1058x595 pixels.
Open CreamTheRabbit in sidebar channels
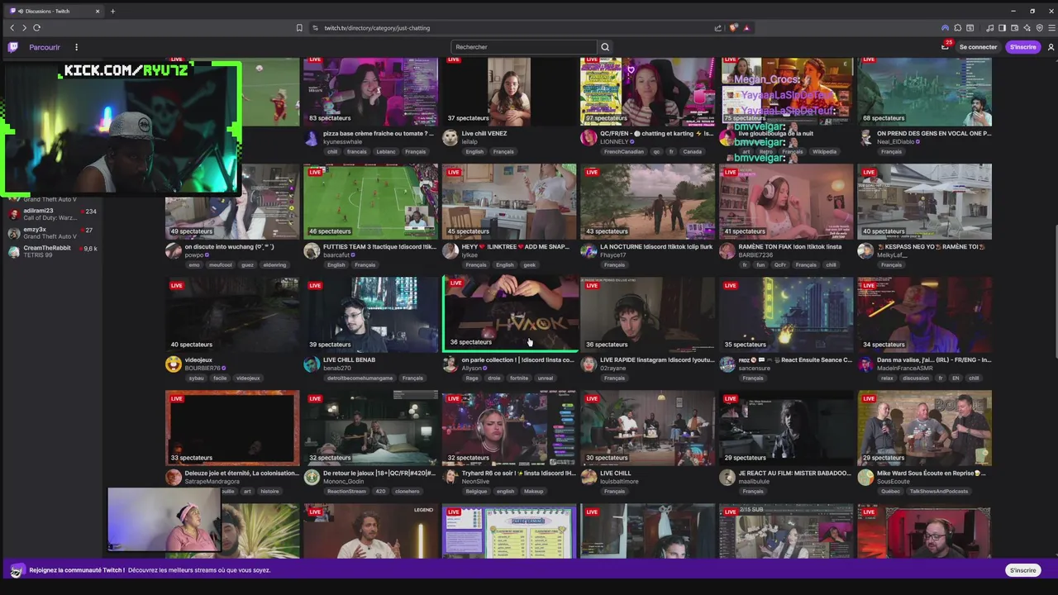pos(53,251)
